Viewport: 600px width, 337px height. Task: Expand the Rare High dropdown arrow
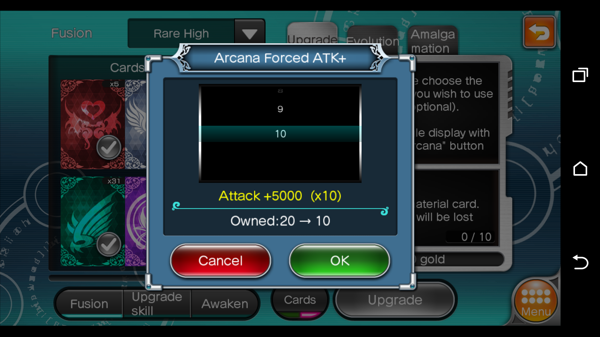tap(249, 33)
